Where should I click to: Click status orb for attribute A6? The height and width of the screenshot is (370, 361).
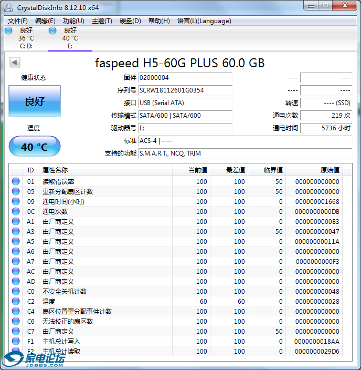tap(16, 251)
